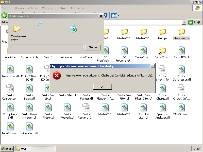203x152 pixels.
Task: Select the Fruity Fast LP.dll label
Action: [48, 97]
